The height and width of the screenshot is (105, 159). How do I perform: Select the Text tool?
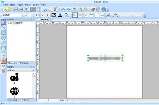click(x=3, y=53)
